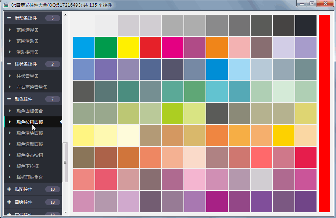The image size is (336, 218).
Task: Collapse the 滑动条控件 group minus icon
Action: [x=9, y=18]
